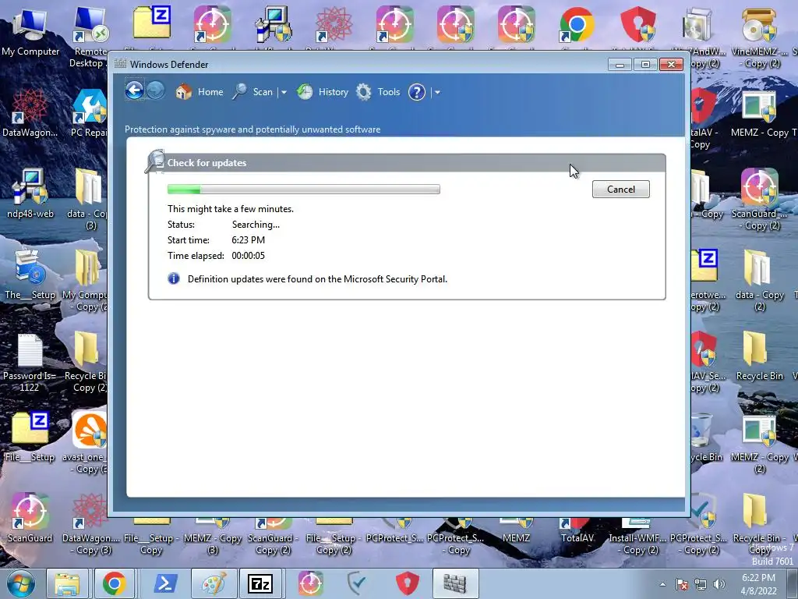Launch Chrome from the taskbar
798x599 pixels.
point(115,583)
